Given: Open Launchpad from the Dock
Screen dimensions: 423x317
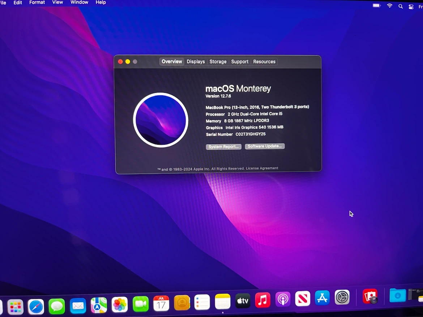Looking at the screenshot, I should pyautogui.click(x=16, y=307).
